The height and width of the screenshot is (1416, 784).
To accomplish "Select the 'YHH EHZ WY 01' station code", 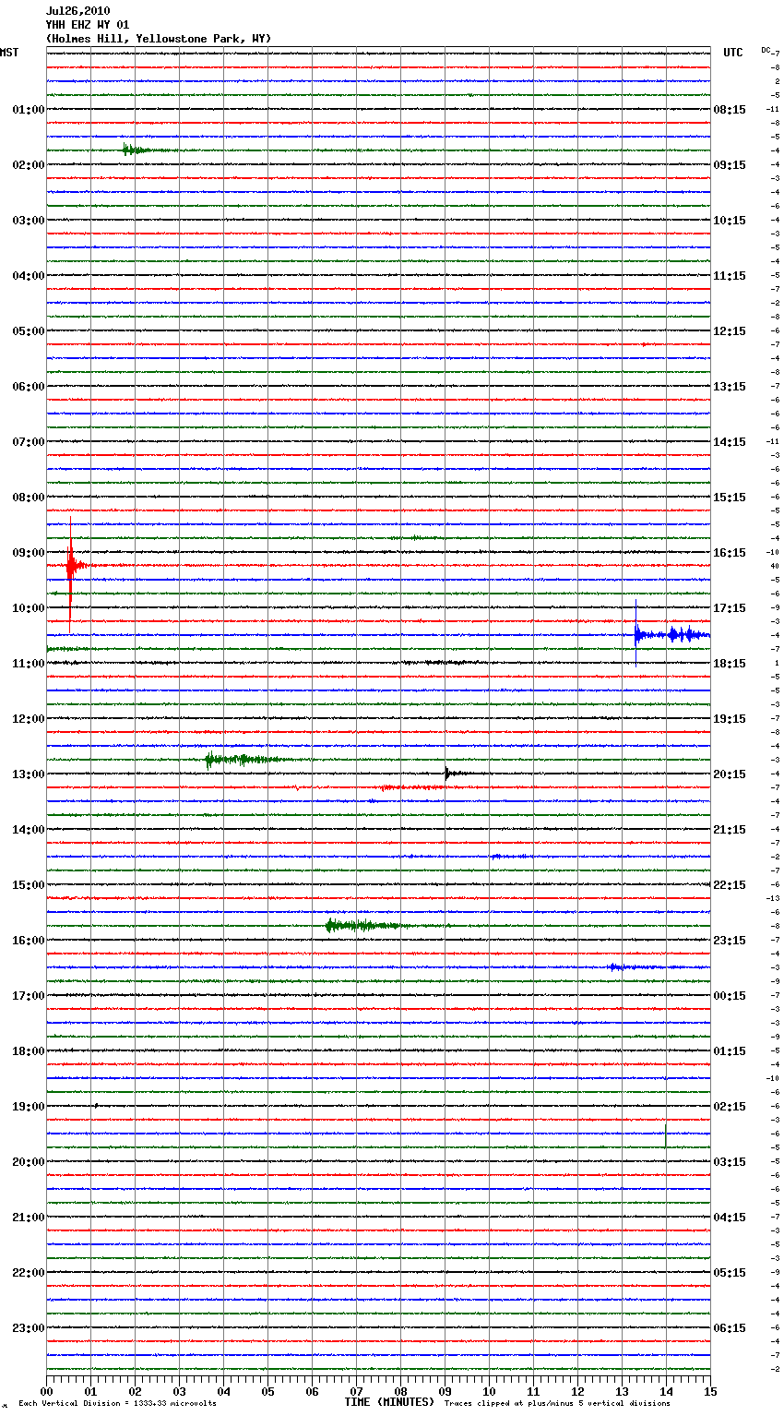I will pyautogui.click(x=88, y=25).
